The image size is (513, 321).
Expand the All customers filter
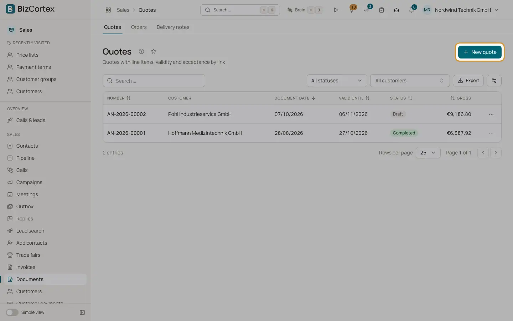click(410, 81)
